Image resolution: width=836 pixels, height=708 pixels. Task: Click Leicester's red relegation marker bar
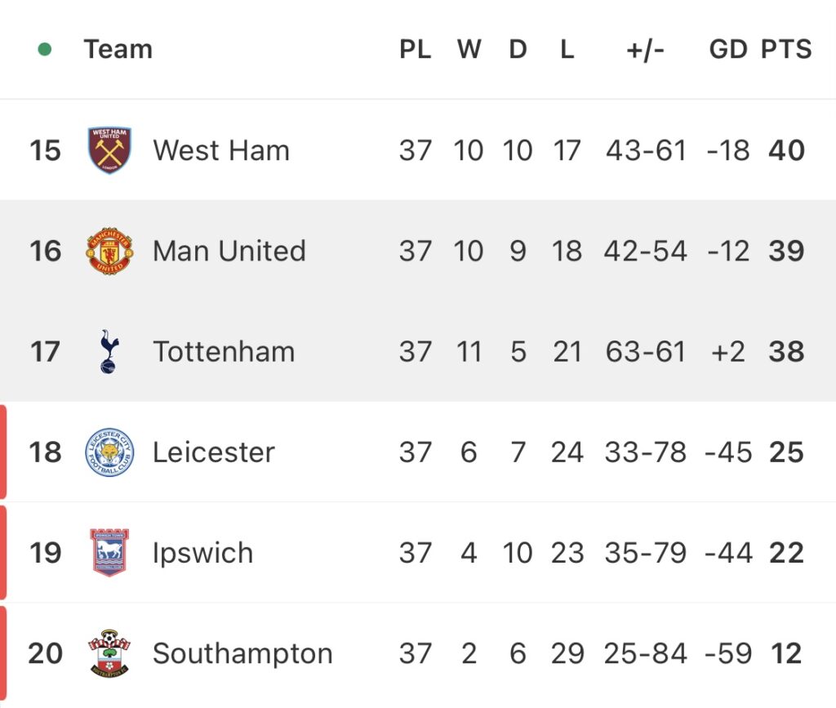[x=3, y=452]
